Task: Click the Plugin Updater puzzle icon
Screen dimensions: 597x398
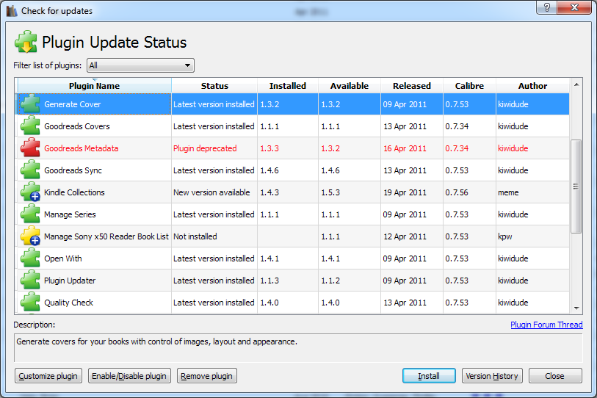Action: (30, 281)
